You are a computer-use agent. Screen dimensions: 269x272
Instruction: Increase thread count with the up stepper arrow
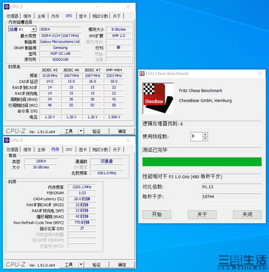[205, 135]
